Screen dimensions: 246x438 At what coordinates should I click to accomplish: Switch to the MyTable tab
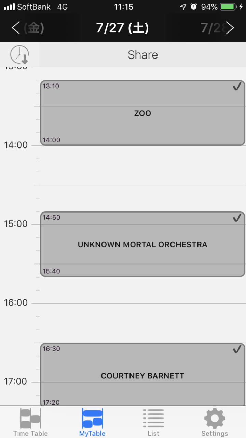[92, 422]
